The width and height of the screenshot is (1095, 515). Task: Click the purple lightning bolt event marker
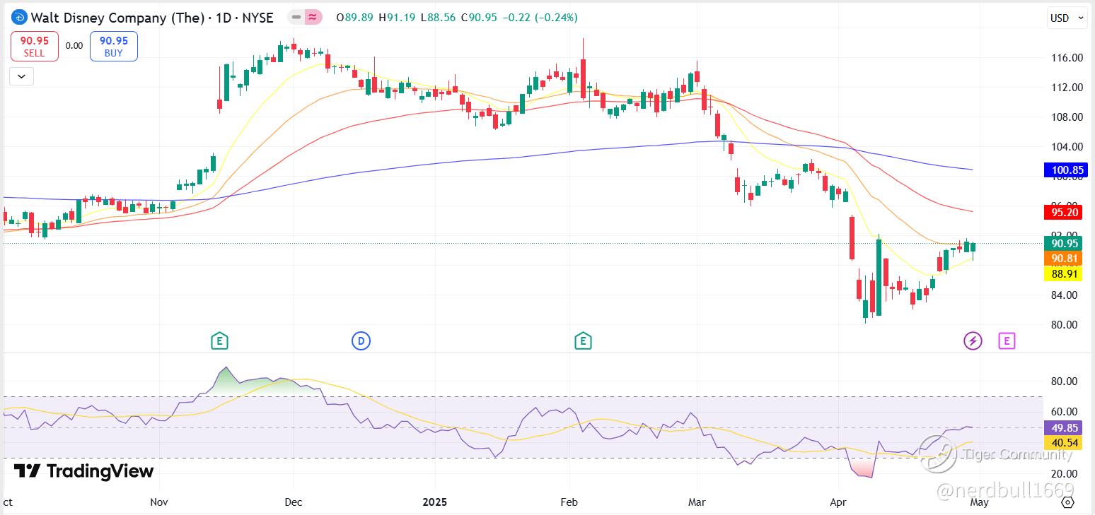tap(973, 341)
